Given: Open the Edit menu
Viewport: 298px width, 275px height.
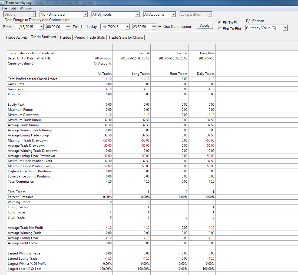Looking at the screenshot, I should [x=13, y=8].
